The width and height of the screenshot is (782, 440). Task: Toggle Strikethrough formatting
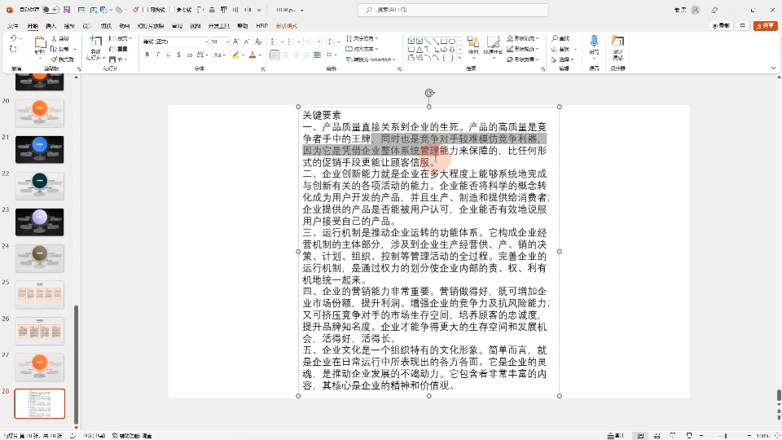click(189, 55)
